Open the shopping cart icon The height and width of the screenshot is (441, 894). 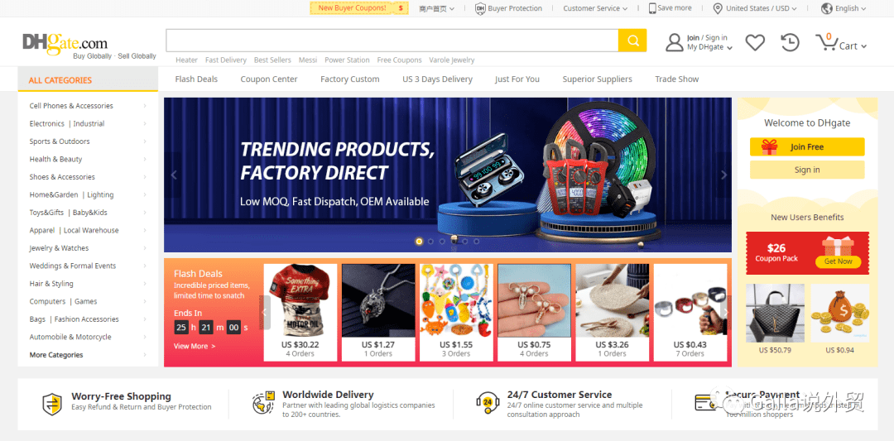click(x=825, y=43)
